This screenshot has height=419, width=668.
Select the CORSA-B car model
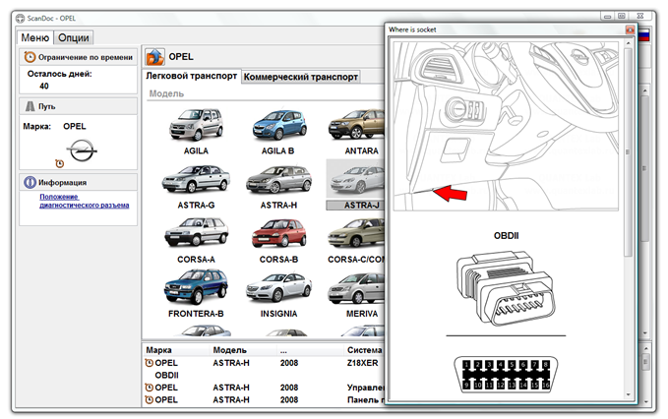click(278, 241)
